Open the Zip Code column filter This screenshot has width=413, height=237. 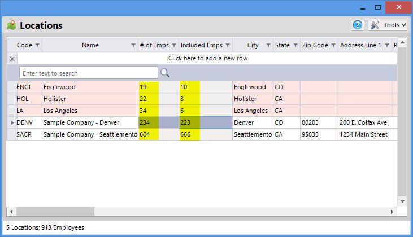click(x=333, y=45)
